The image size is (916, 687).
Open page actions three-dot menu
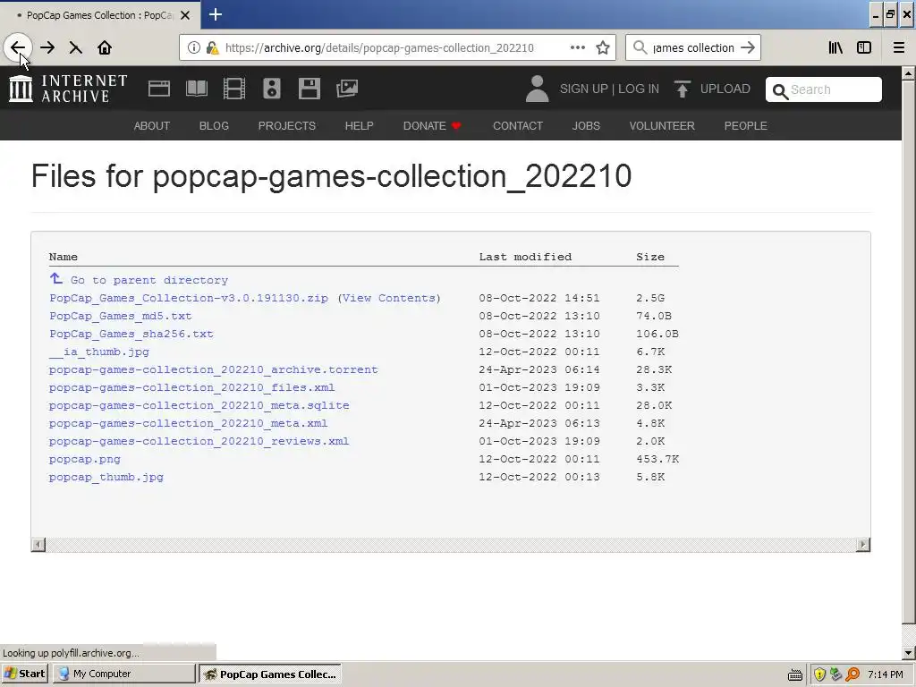point(577,48)
